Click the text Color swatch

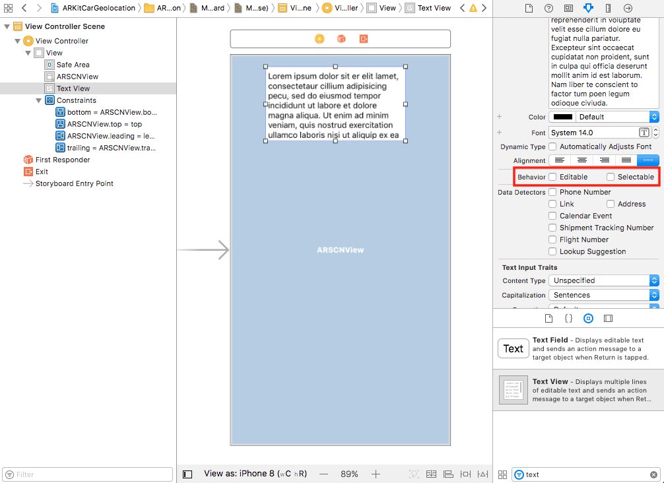click(x=563, y=117)
